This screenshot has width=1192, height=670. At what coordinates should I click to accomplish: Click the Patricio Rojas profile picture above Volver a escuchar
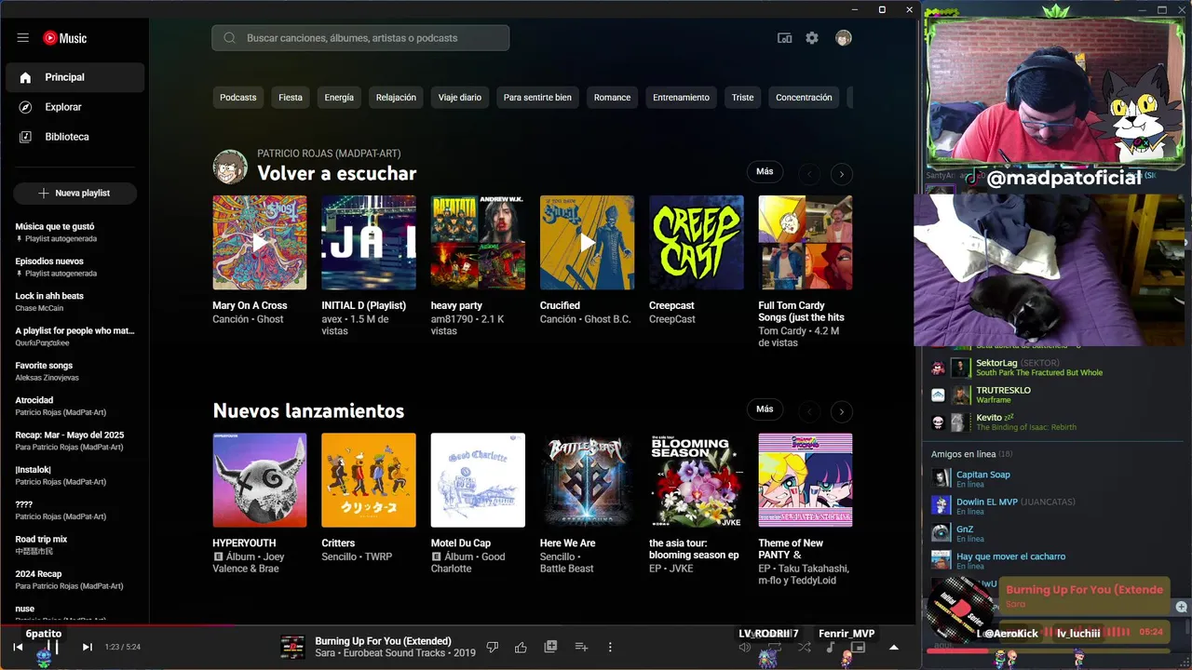[x=230, y=167]
